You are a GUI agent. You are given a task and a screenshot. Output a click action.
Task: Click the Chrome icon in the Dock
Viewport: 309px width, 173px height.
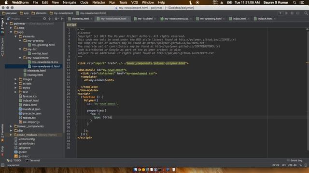[139, 170]
